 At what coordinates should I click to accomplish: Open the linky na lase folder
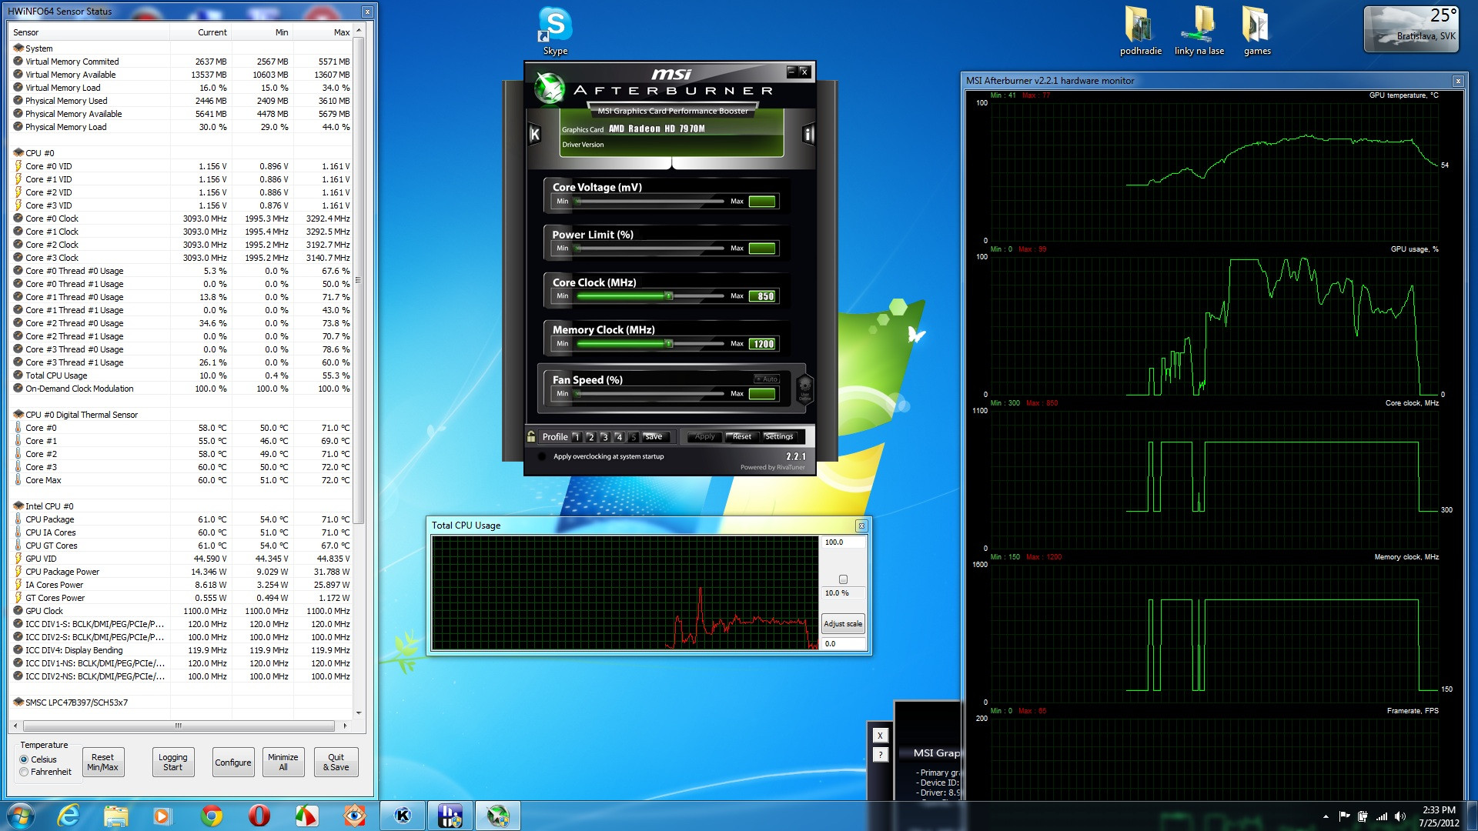pyautogui.click(x=1199, y=31)
